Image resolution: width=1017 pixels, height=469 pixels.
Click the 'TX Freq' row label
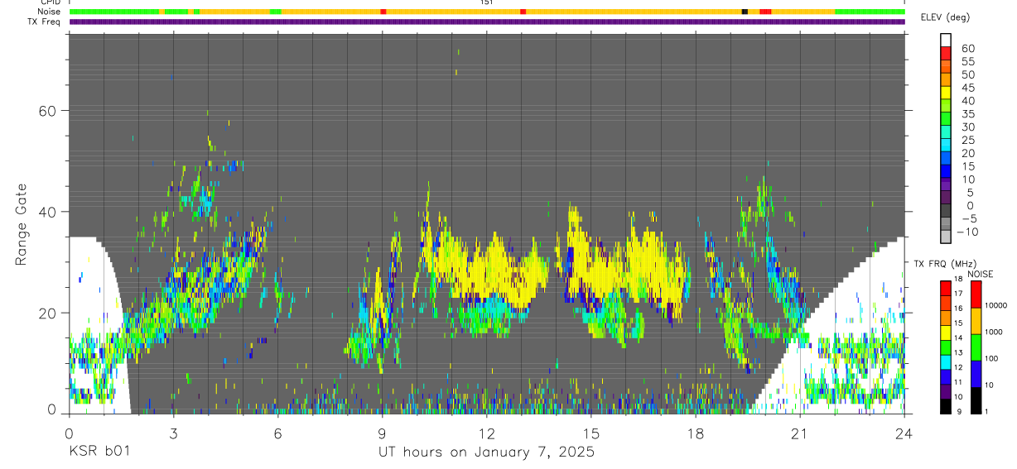point(46,21)
